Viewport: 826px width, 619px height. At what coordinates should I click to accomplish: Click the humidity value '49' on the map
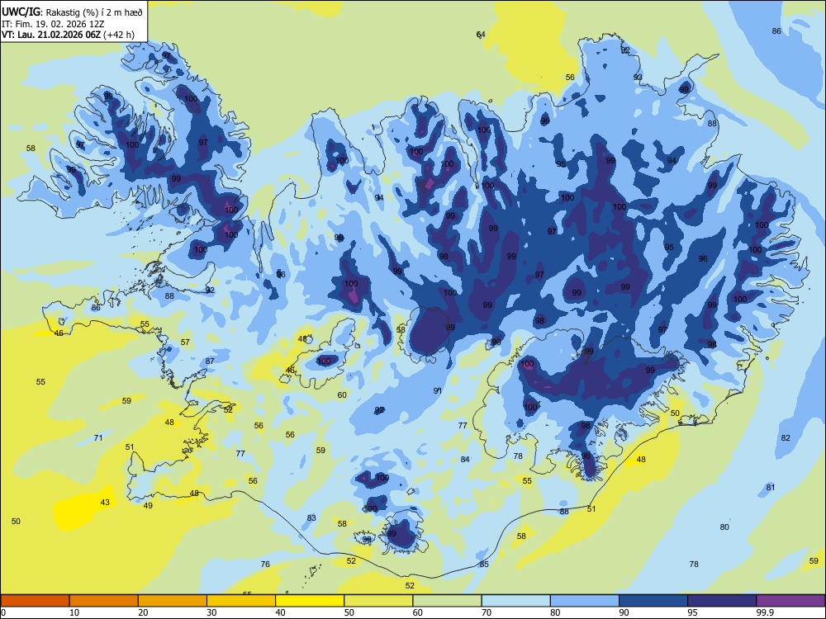click(148, 505)
